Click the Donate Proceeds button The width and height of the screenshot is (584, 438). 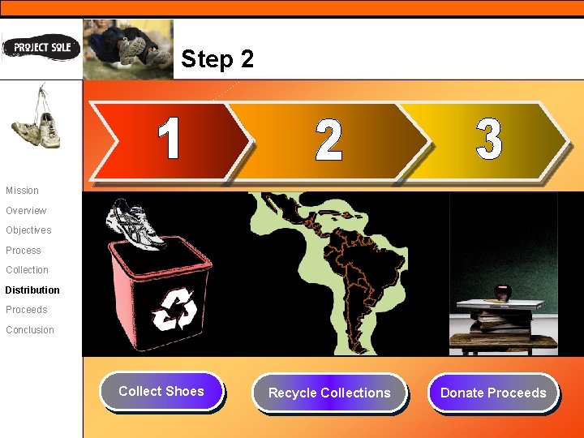point(493,393)
